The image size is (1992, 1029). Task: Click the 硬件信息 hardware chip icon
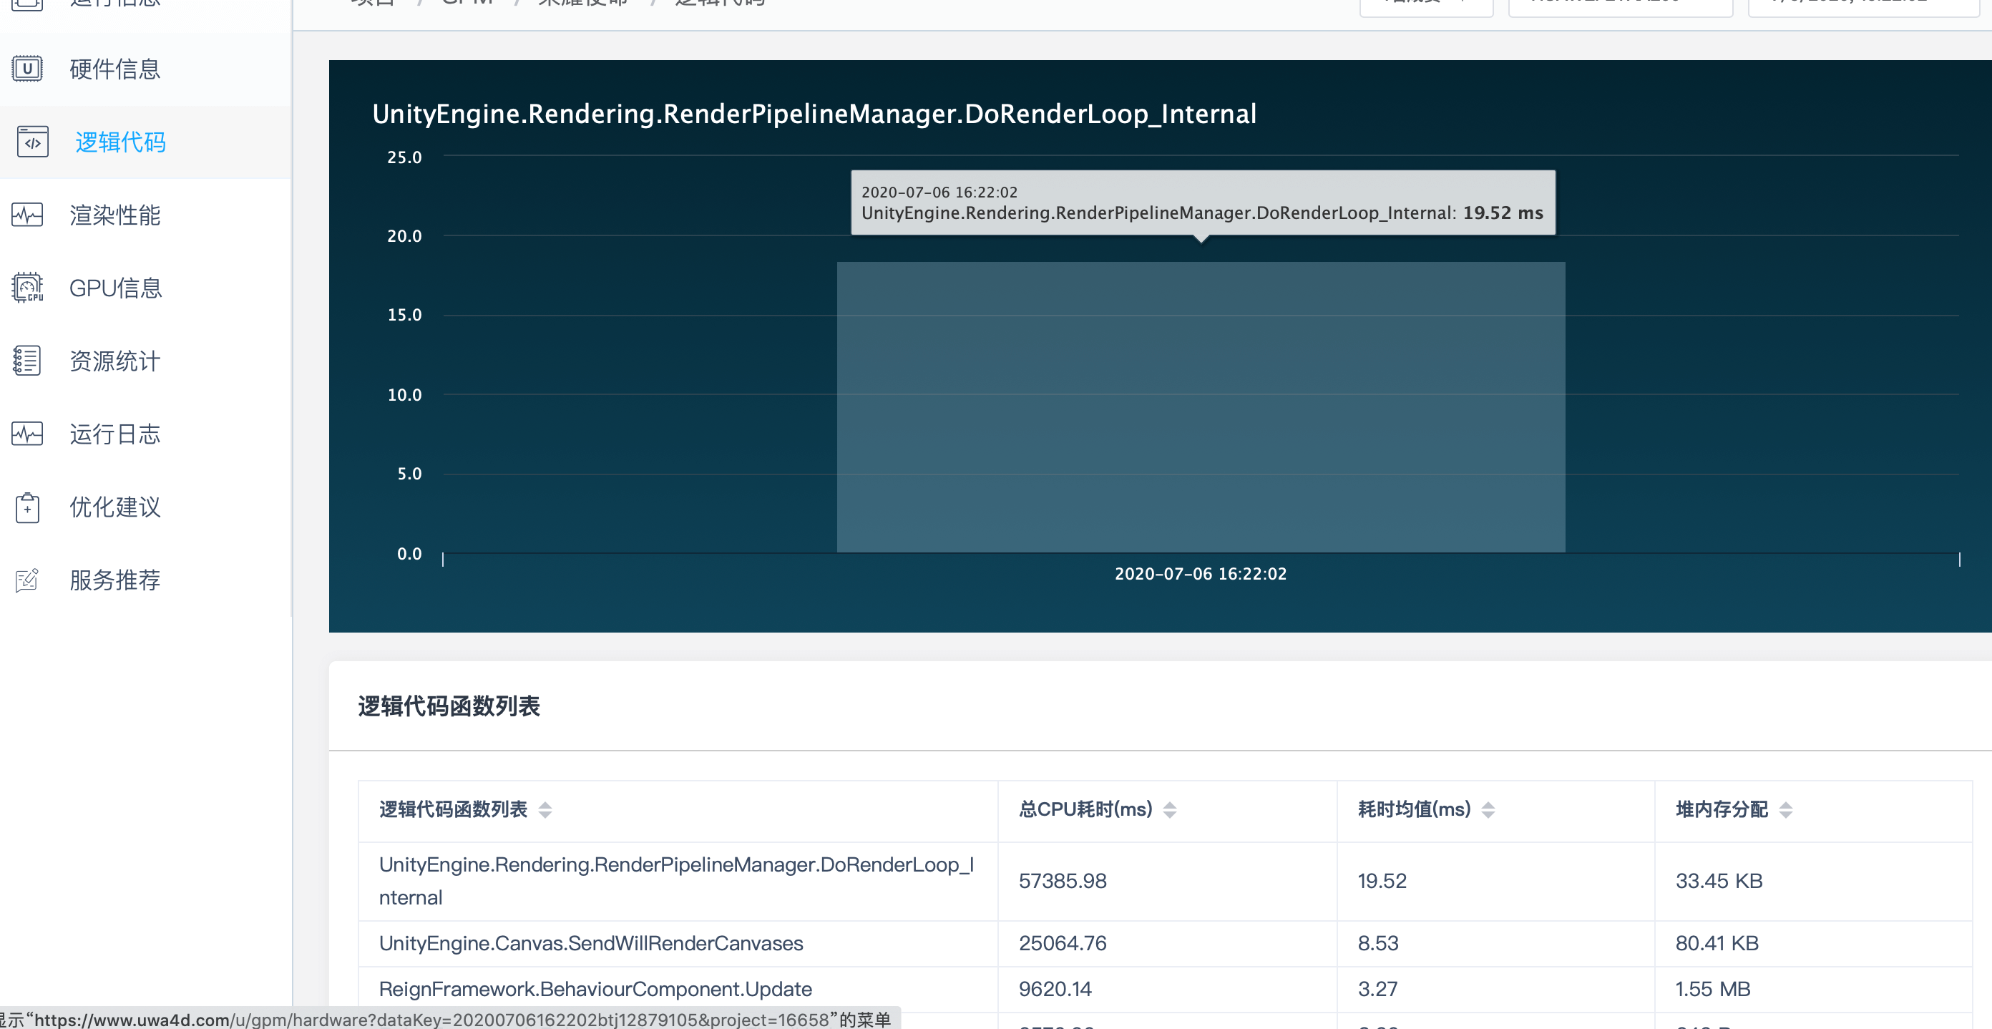pyautogui.click(x=27, y=69)
